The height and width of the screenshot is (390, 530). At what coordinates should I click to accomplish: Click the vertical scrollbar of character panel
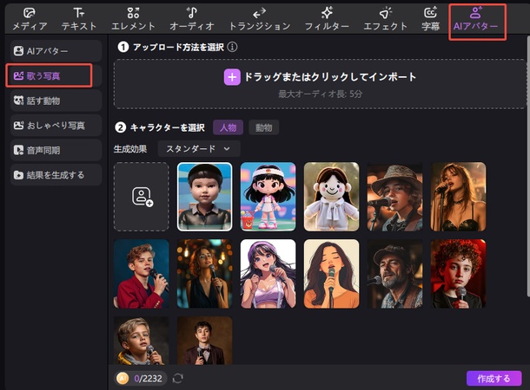528,166
